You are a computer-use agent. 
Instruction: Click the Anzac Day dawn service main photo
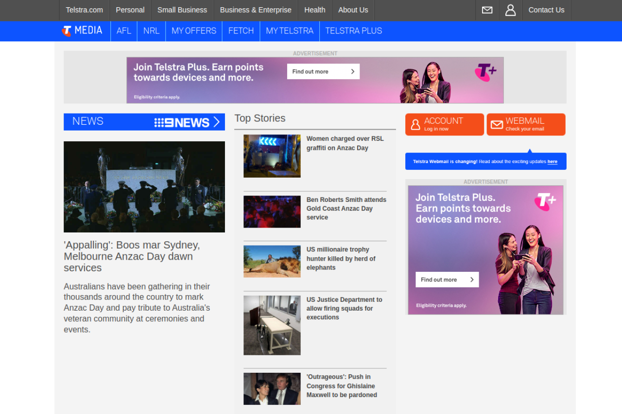(144, 186)
